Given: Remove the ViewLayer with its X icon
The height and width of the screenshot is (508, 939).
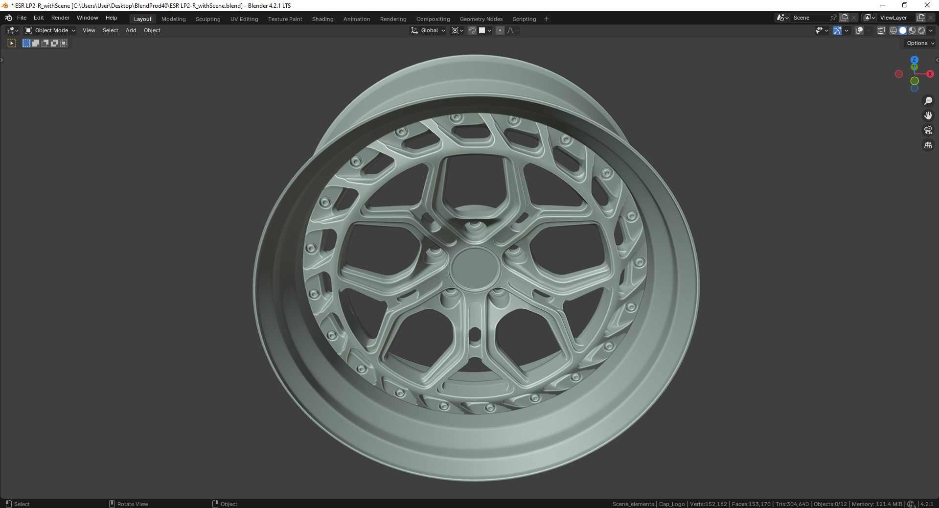Looking at the screenshot, I should point(931,18).
